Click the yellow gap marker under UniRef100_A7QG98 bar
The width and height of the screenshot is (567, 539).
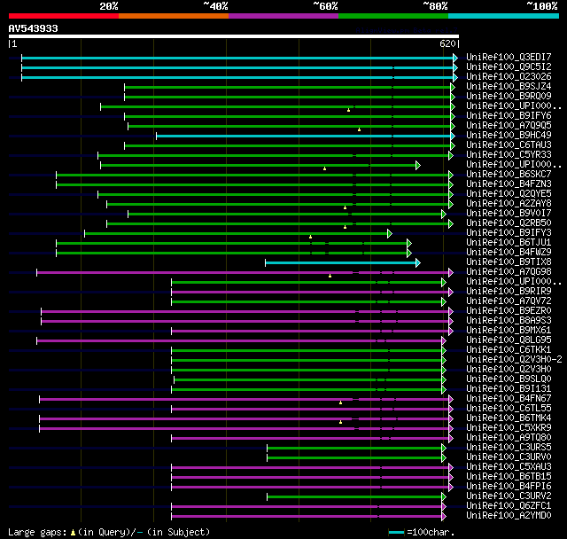330,276
